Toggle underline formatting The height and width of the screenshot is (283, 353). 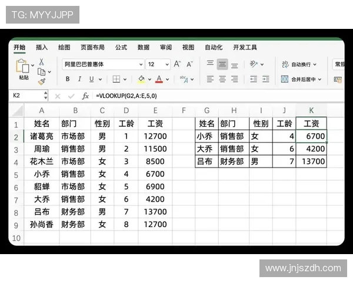click(91, 79)
